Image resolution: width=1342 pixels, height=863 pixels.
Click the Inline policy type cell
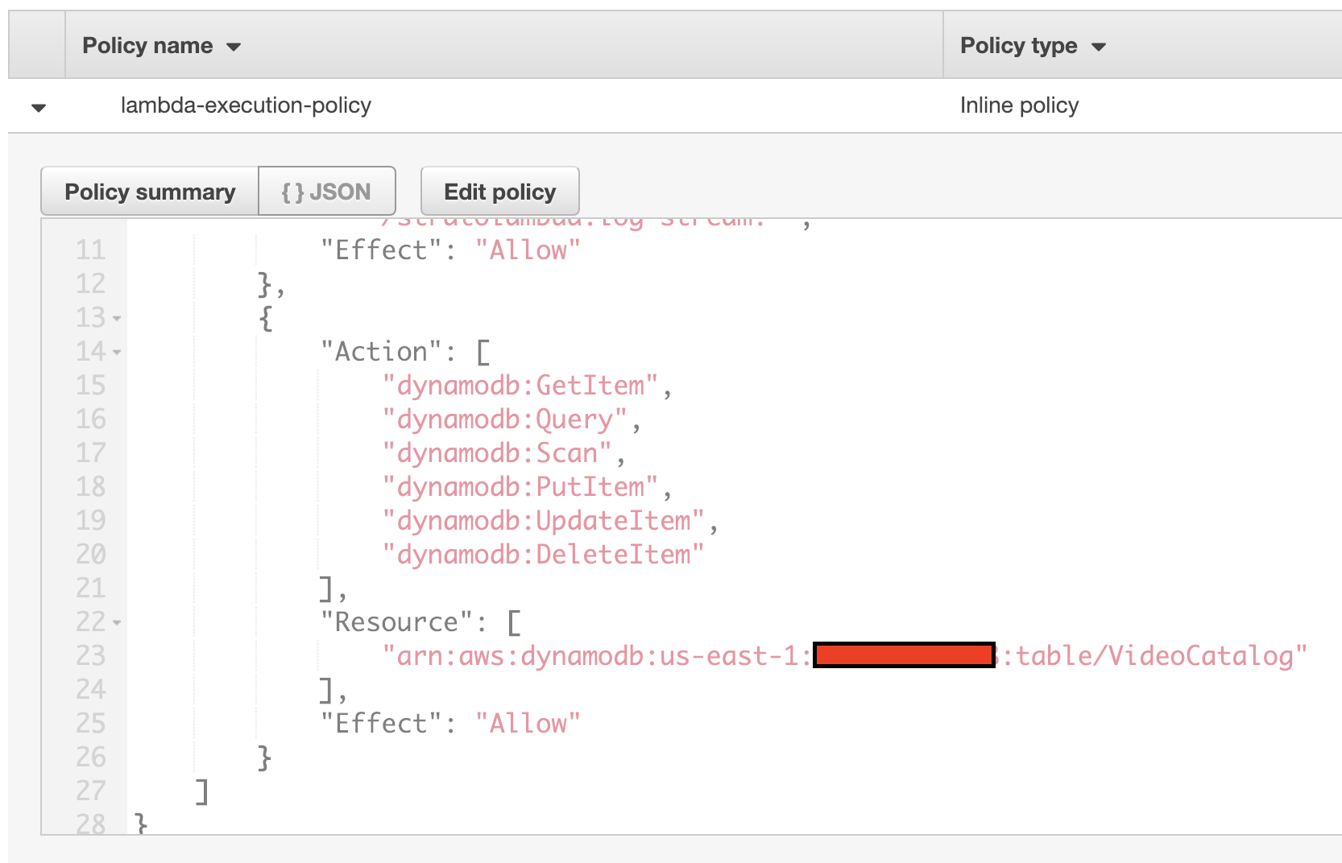click(x=1019, y=105)
